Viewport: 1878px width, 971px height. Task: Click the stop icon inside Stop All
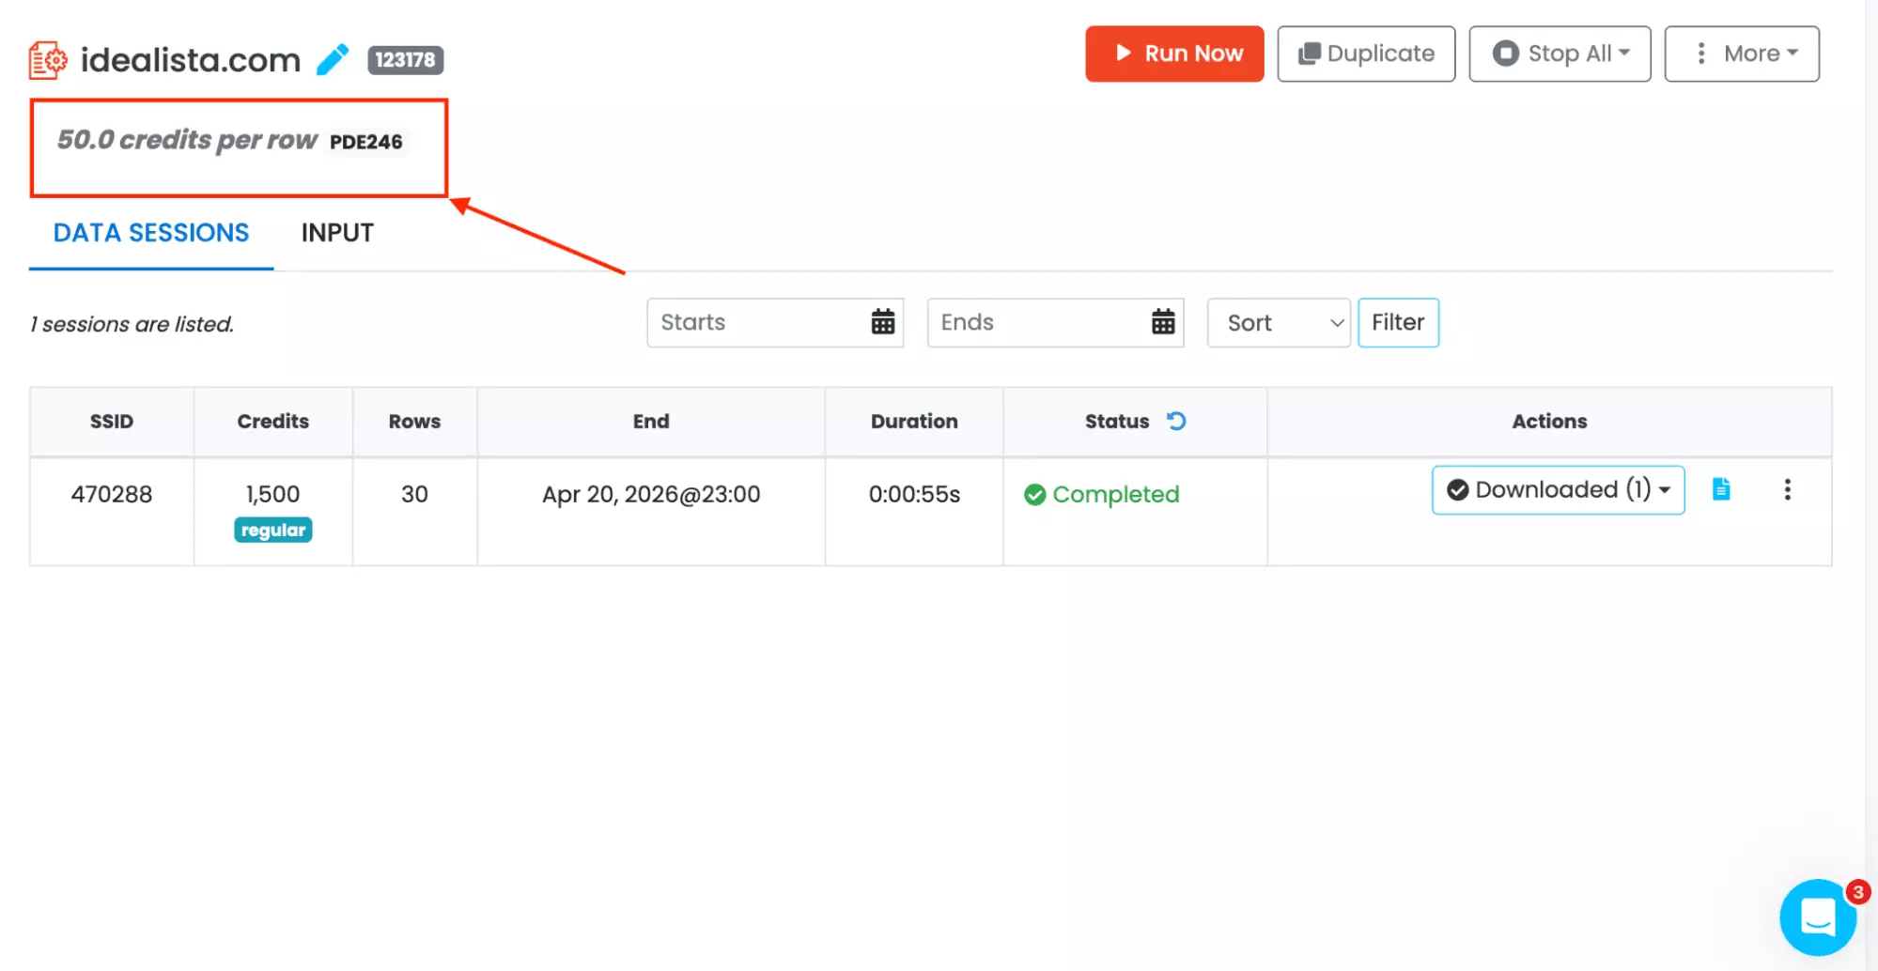tap(1508, 54)
